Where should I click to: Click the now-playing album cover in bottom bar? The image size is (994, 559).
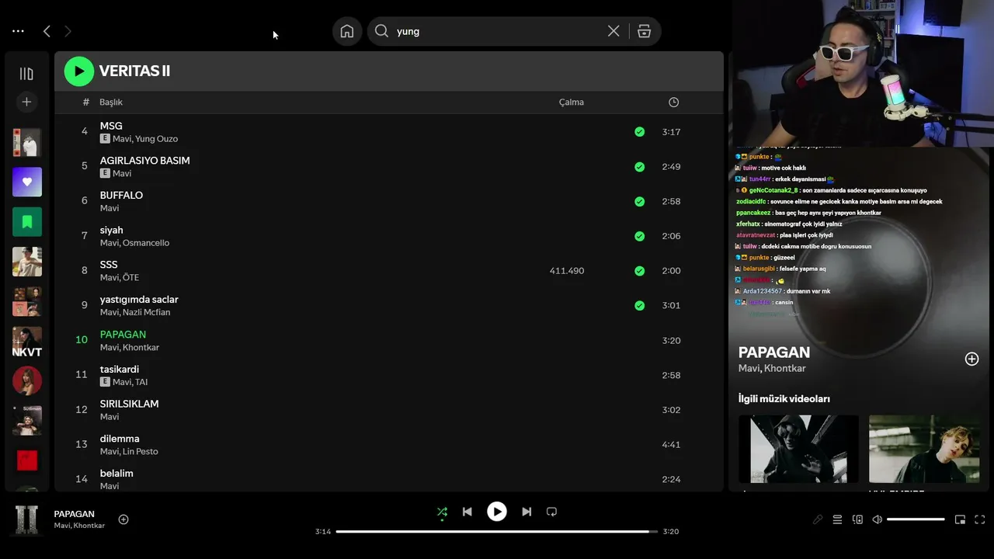27,519
